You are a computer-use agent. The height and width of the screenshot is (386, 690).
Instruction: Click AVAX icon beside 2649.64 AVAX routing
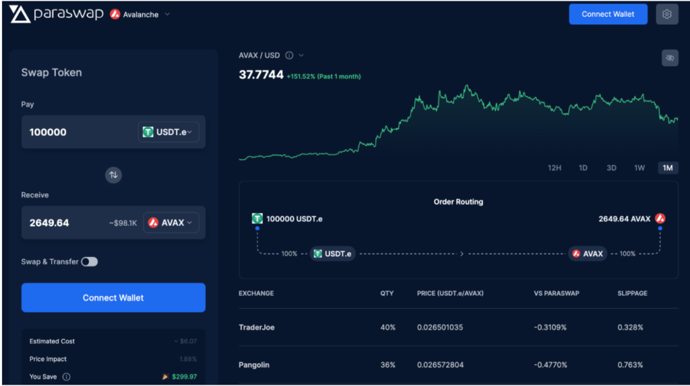(660, 219)
